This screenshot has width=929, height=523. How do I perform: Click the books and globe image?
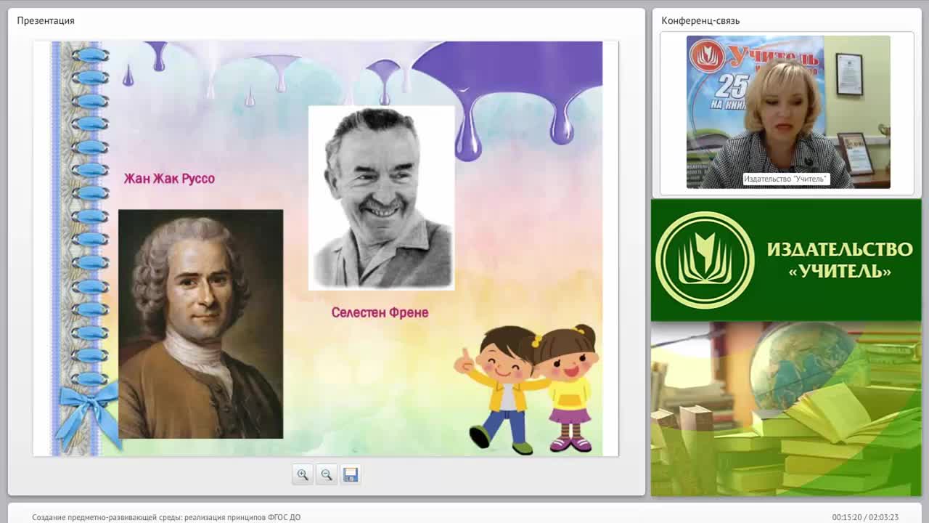[786, 409]
